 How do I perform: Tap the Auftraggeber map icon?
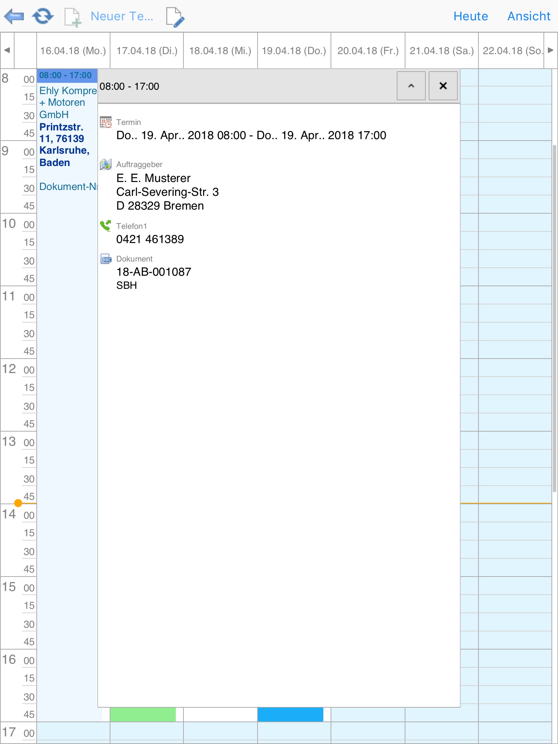(x=106, y=165)
